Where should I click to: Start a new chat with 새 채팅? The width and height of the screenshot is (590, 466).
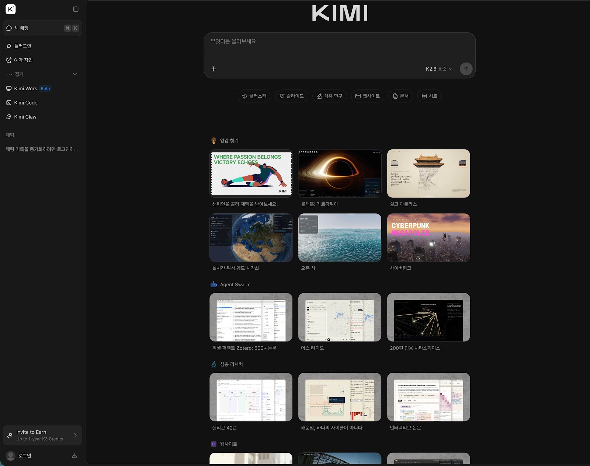click(x=42, y=28)
